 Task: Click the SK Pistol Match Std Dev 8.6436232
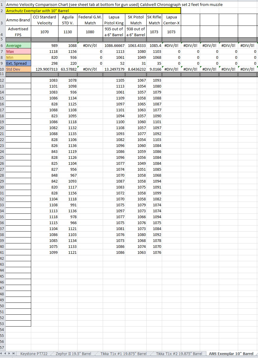pyautogui.click(x=136, y=69)
